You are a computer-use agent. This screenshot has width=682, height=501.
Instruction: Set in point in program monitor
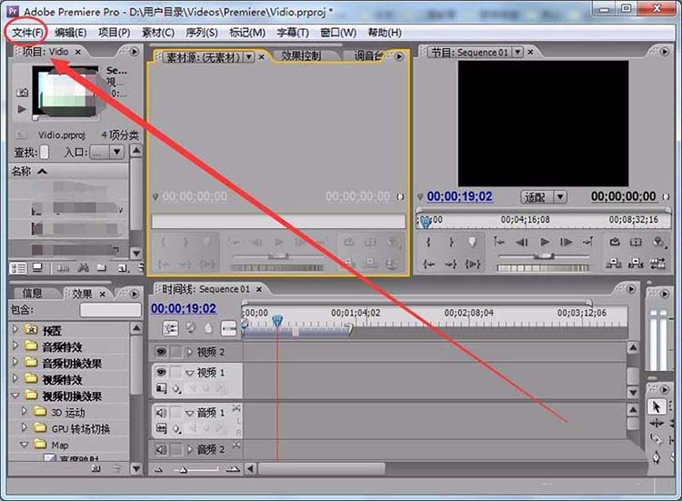428,242
